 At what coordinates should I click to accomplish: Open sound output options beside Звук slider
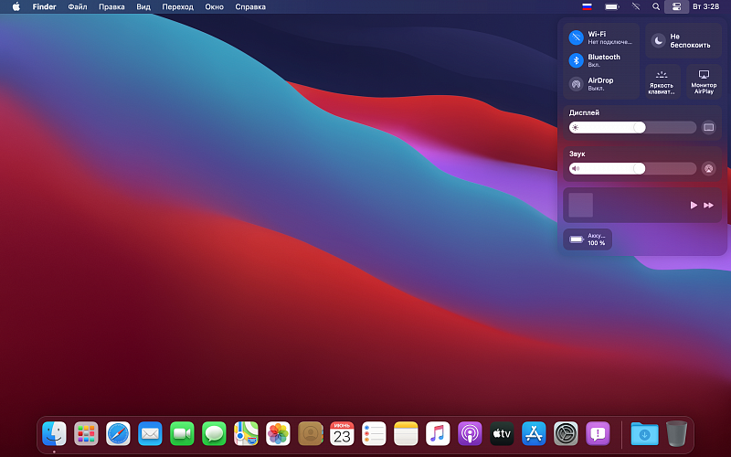click(708, 168)
